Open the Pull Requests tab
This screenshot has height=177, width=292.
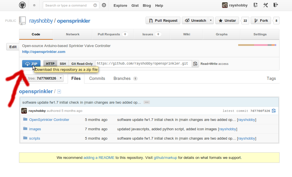tap(113, 34)
